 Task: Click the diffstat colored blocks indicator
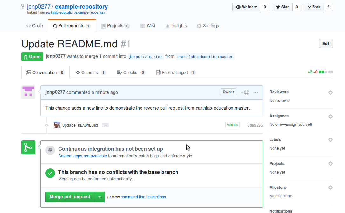[x=326, y=72]
